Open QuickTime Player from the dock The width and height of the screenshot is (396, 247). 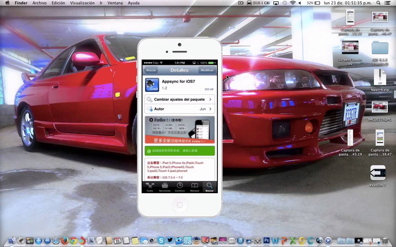pyautogui.click(x=328, y=240)
